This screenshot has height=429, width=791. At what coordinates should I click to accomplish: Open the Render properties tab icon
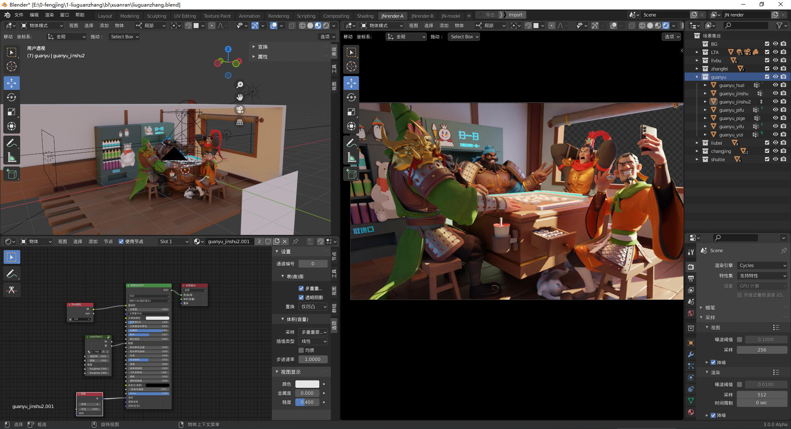[691, 267]
